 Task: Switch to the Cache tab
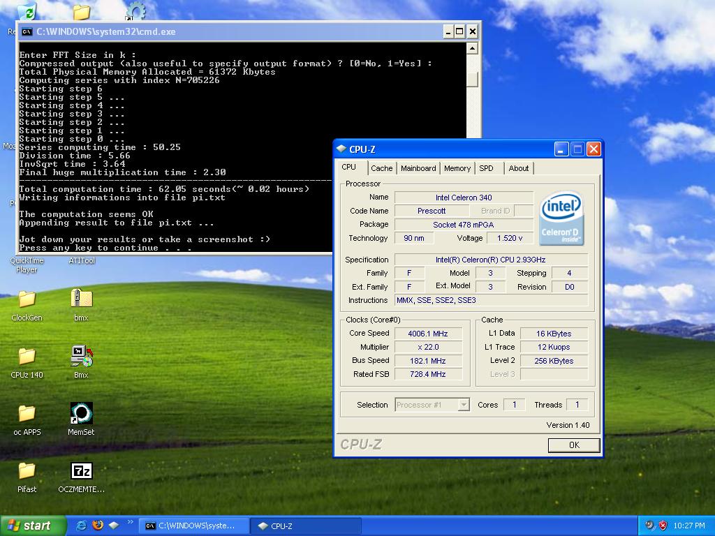(382, 168)
